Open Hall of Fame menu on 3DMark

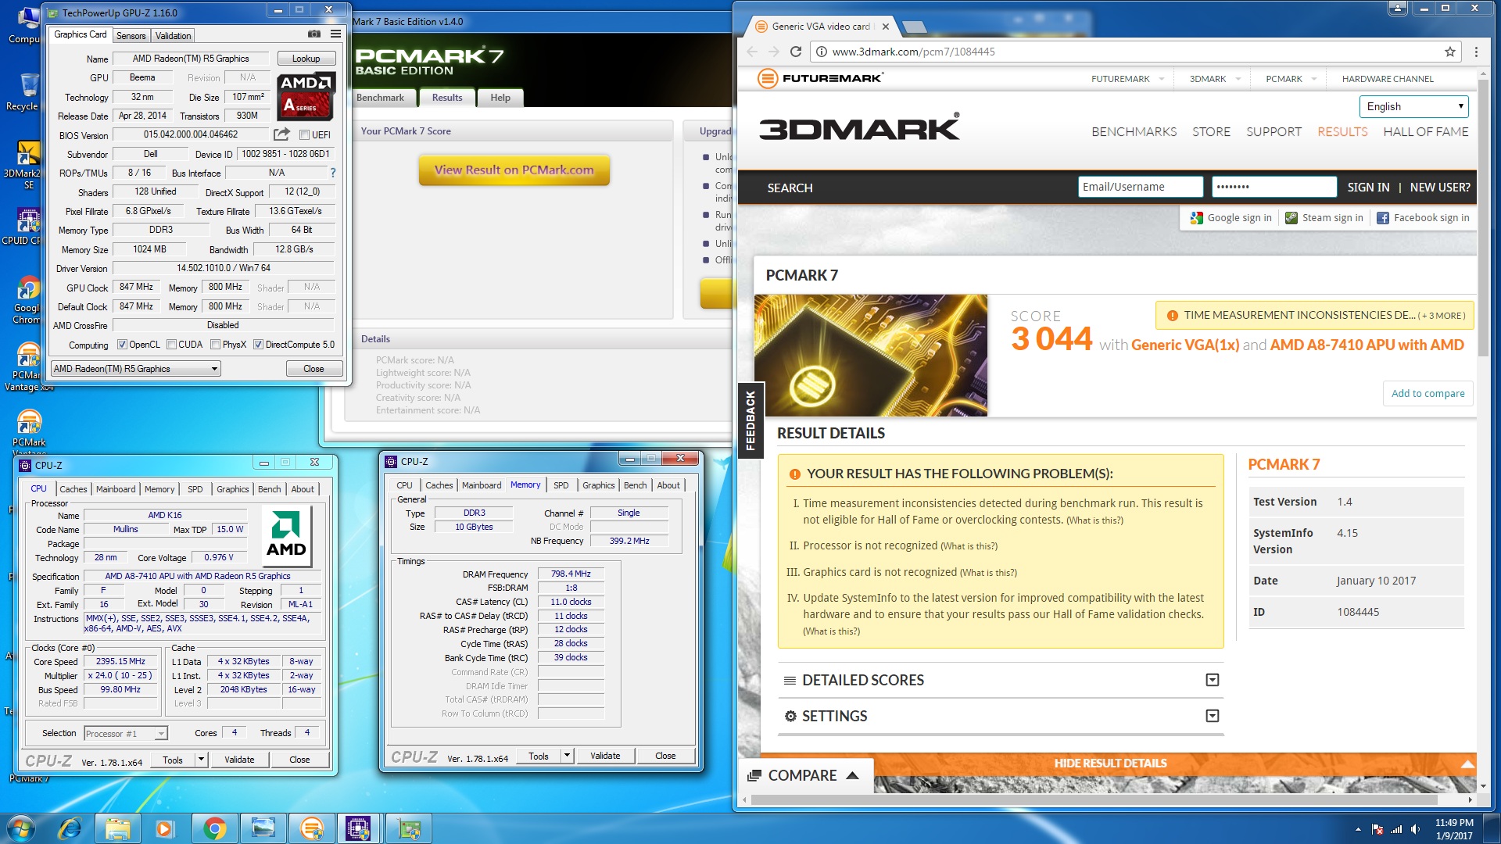click(x=1425, y=132)
